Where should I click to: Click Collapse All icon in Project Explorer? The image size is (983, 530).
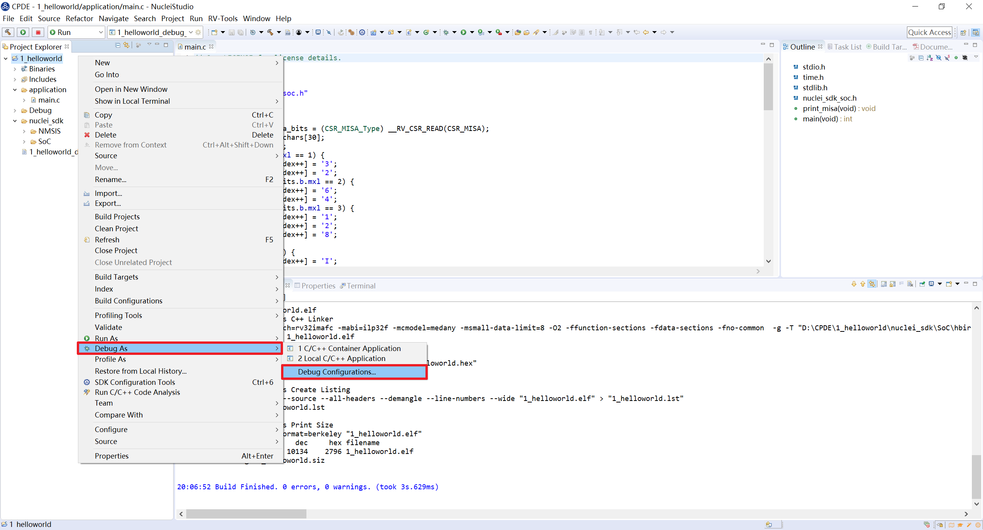pyautogui.click(x=118, y=45)
